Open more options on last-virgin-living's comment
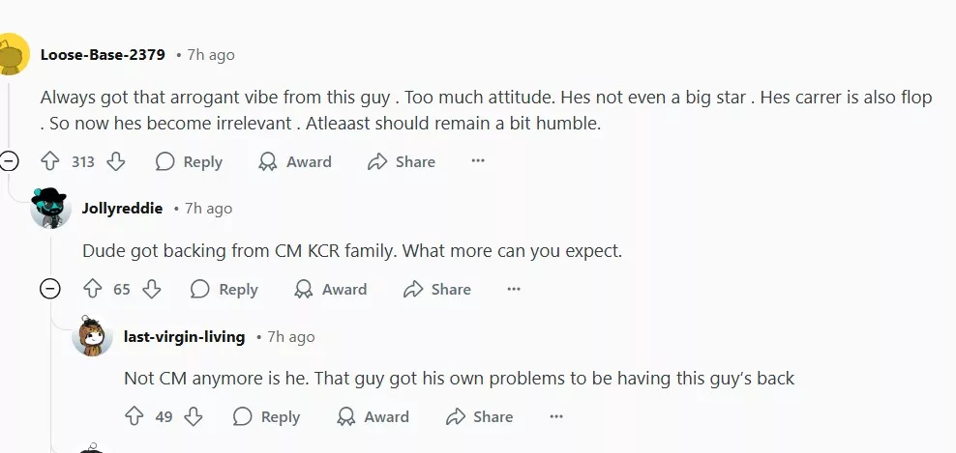The image size is (956, 453). coord(556,416)
